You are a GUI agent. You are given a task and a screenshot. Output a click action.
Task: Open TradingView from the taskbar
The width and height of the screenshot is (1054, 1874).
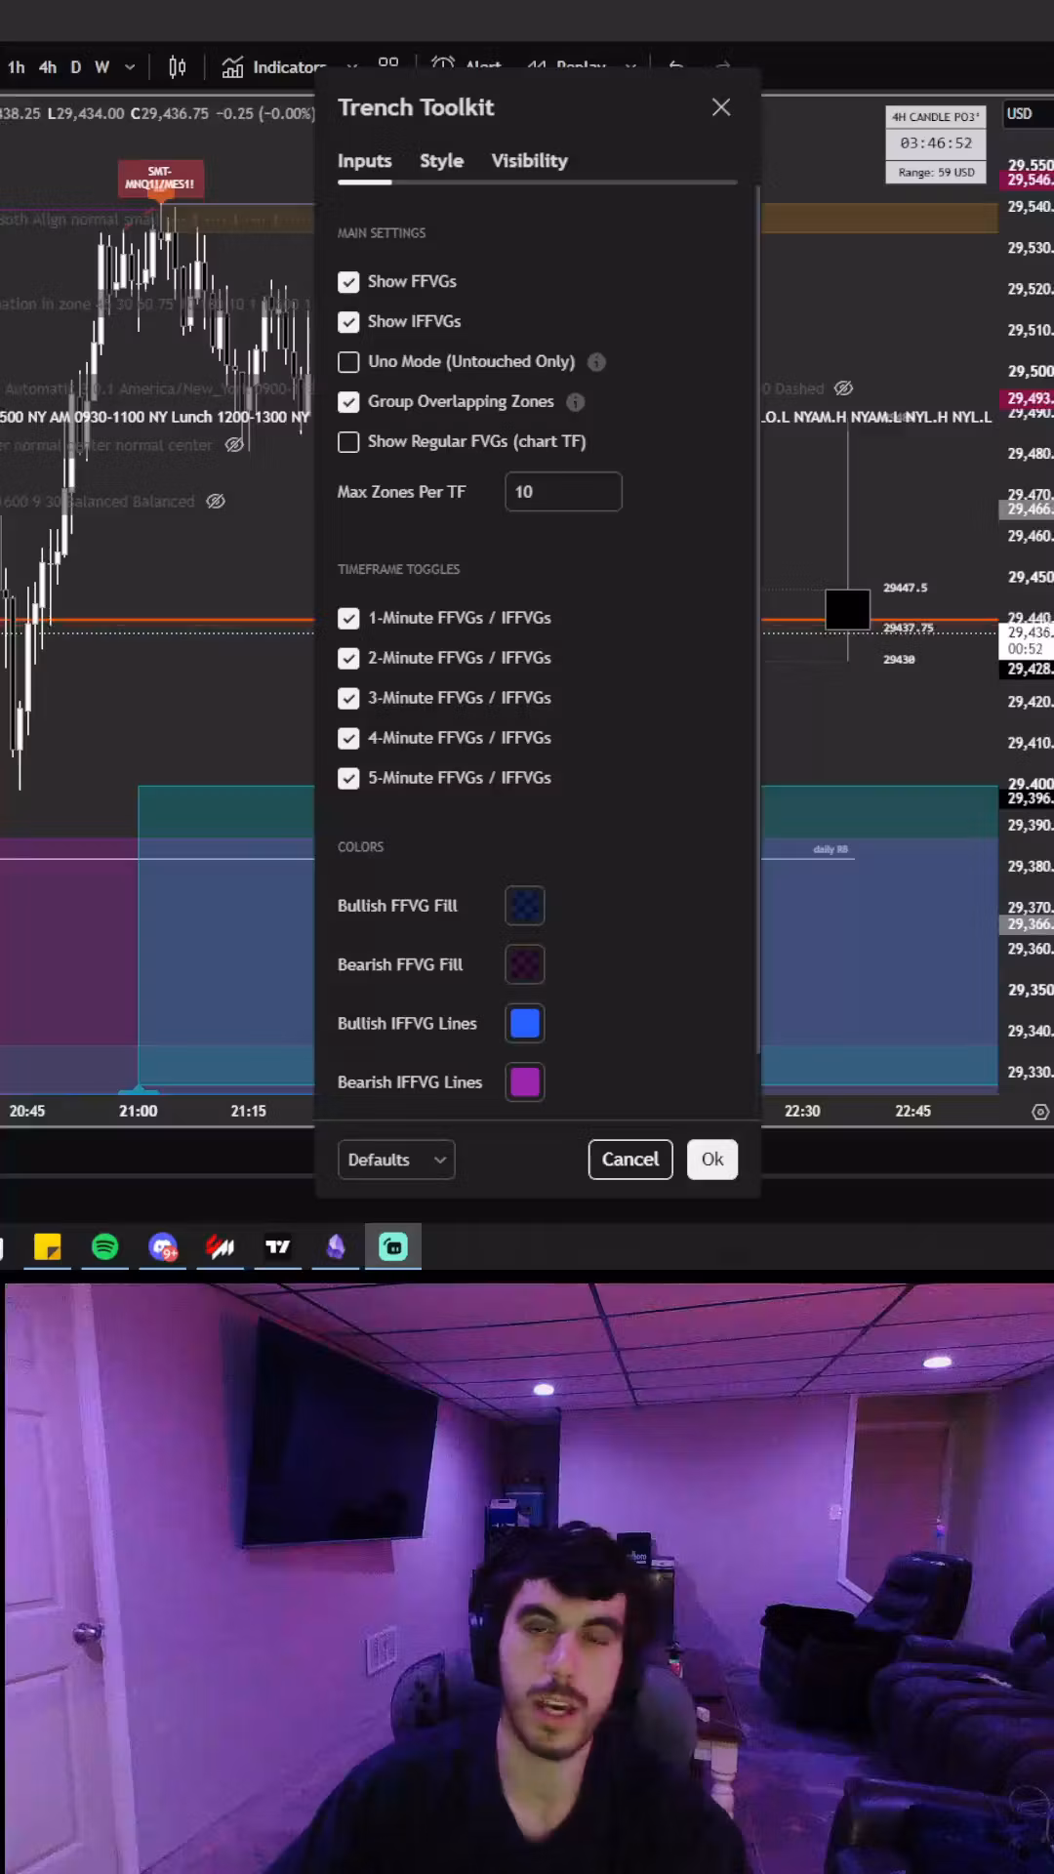click(278, 1246)
